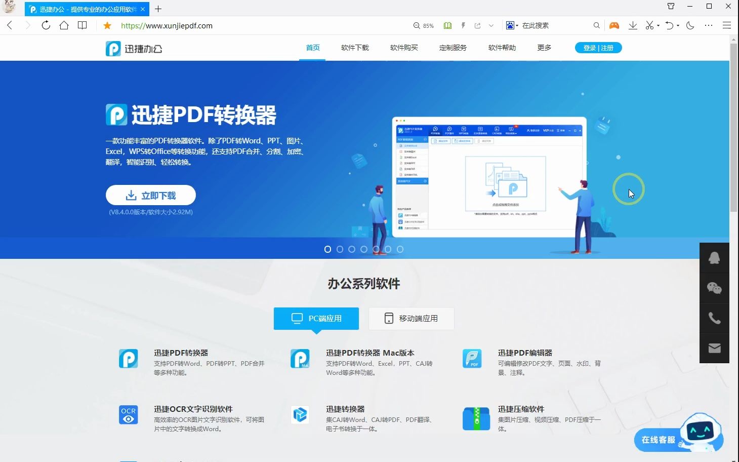Screen dimensions: 739x462
Task: Open the 软件帮助 menu item
Action: (502, 48)
